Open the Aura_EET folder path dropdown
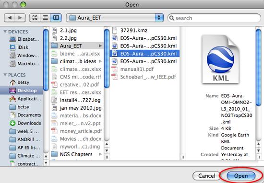The height and width of the screenshot is (183, 264). (115, 18)
